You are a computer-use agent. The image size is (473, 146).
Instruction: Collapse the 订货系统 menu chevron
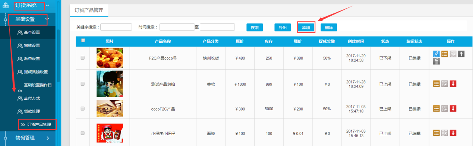click(x=48, y=5)
